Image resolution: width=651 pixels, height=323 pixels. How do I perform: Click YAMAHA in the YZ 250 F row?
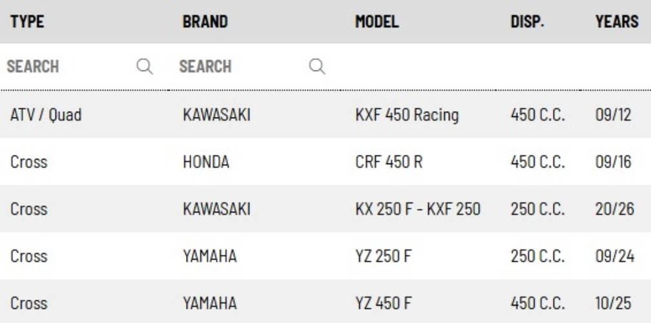tap(210, 256)
